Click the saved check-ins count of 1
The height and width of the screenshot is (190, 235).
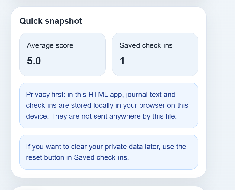pos(122,61)
